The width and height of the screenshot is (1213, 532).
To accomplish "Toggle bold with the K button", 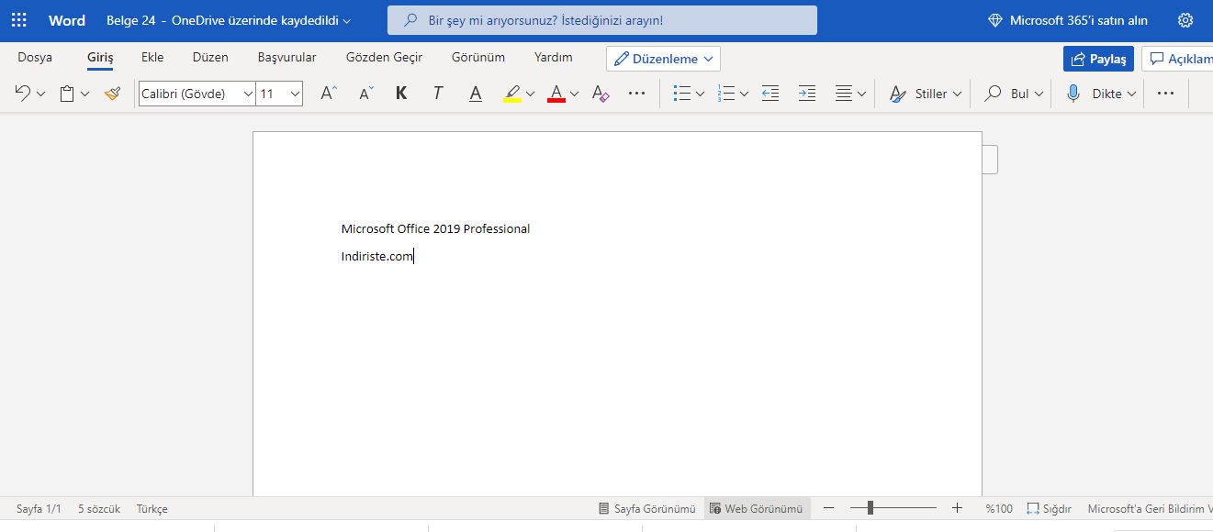I will point(401,94).
